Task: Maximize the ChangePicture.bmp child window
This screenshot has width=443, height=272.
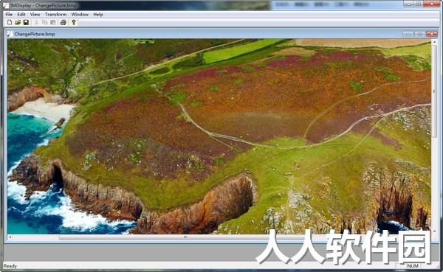Action: (420, 34)
